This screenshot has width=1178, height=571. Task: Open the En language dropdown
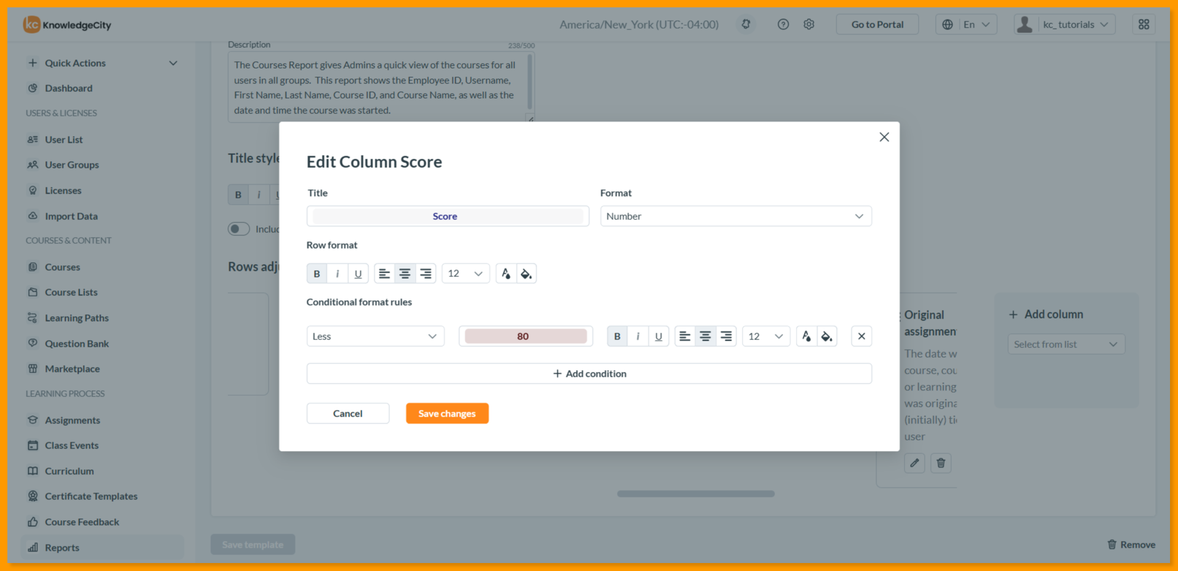pyautogui.click(x=966, y=25)
